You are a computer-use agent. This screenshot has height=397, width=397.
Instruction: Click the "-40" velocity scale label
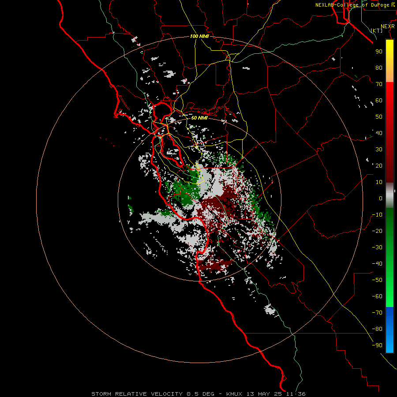click(x=377, y=264)
